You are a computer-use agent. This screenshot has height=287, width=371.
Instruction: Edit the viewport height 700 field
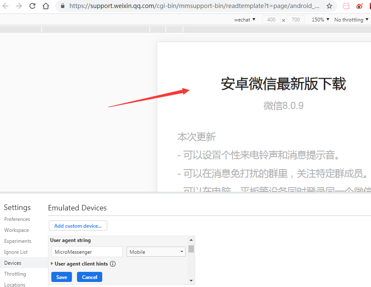(x=296, y=20)
